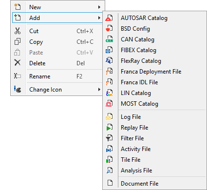Add an AUTOSAR Catalog
Viewport: 207px width, 190px height.
(155, 18)
